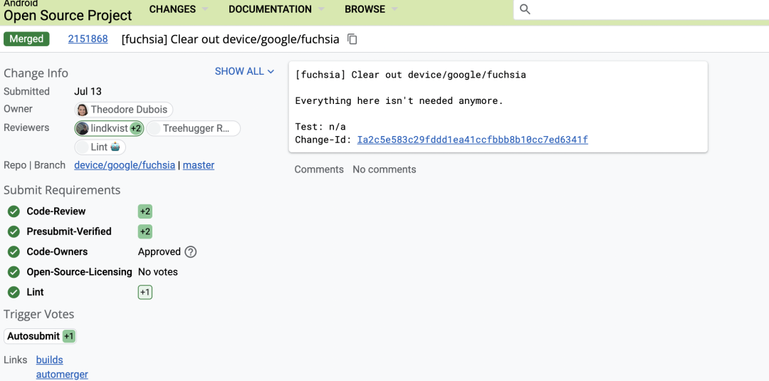Copy the change subject using the clipboard icon
This screenshot has height=381, width=769.
point(352,39)
